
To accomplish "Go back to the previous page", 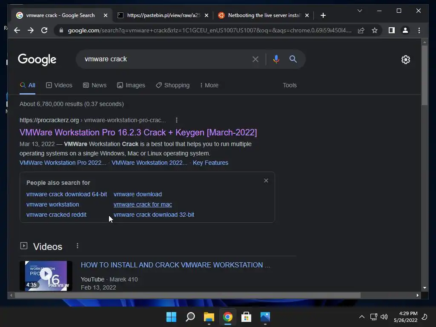I will point(17,30).
